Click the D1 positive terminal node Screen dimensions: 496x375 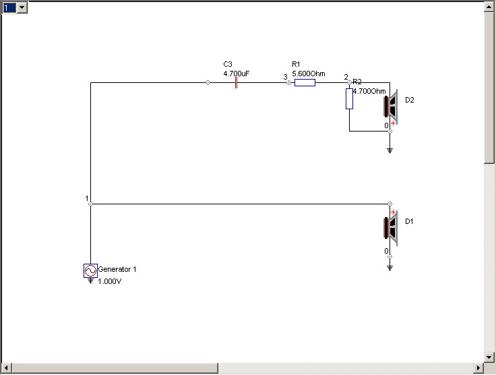390,204
